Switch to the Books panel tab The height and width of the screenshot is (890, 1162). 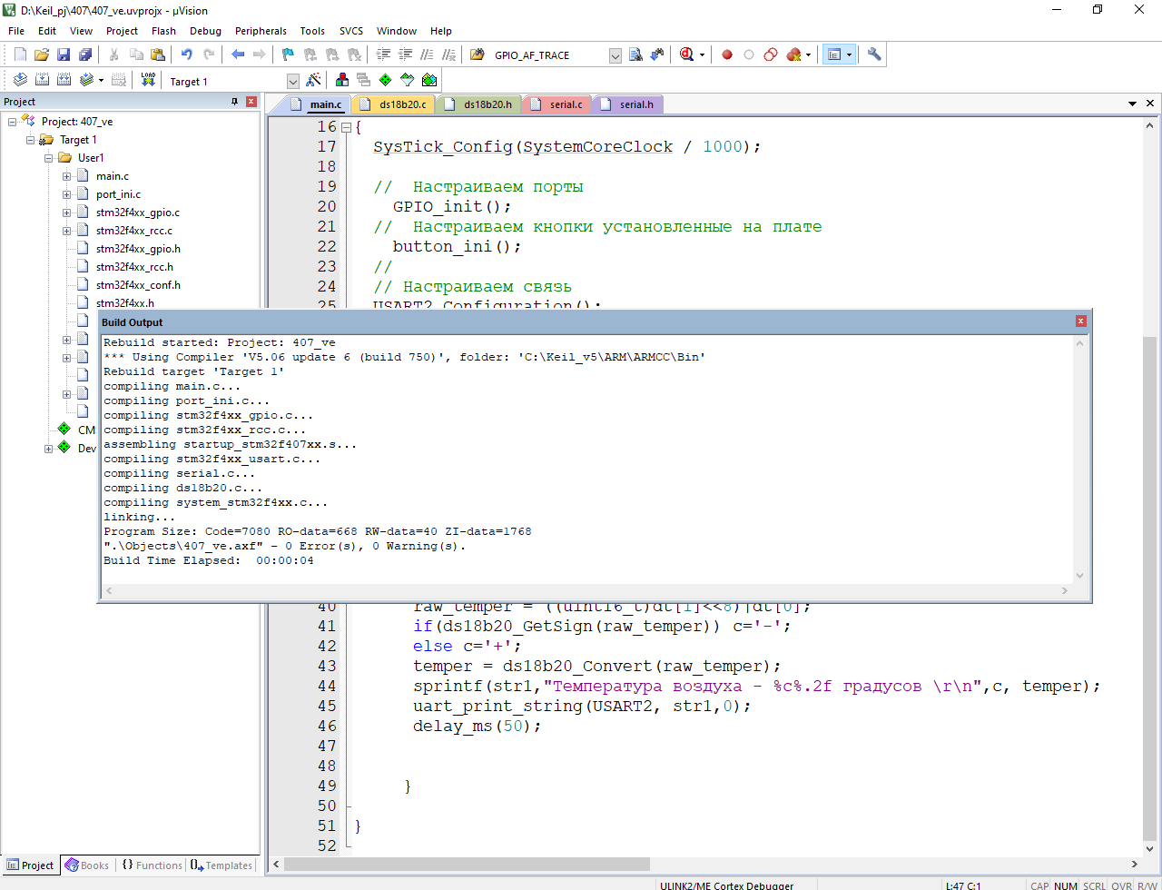coord(88,865)
